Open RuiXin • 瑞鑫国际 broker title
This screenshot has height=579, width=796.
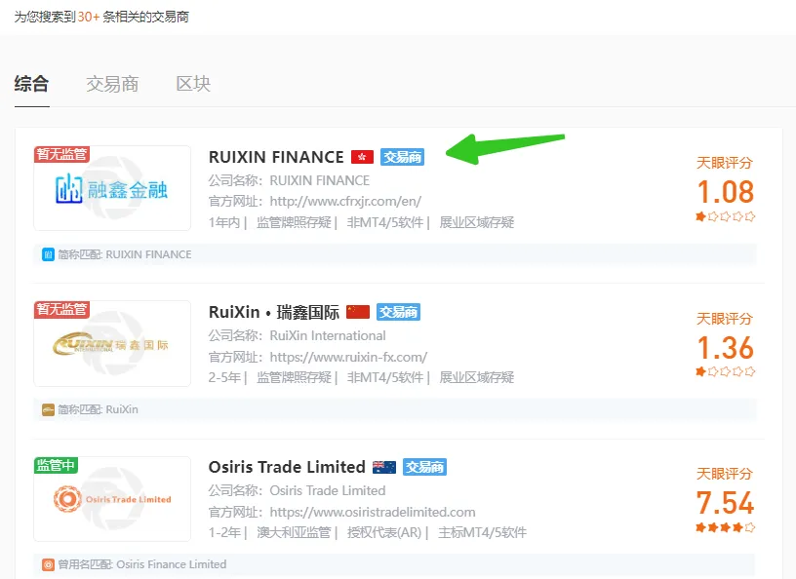point(273,312)
